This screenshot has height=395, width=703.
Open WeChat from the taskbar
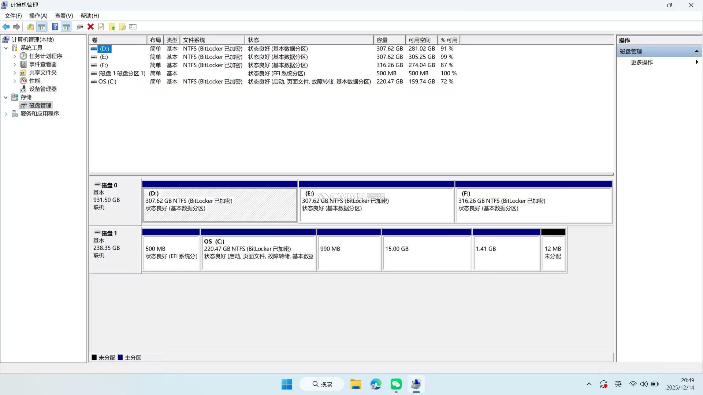(x=396, y=384)
